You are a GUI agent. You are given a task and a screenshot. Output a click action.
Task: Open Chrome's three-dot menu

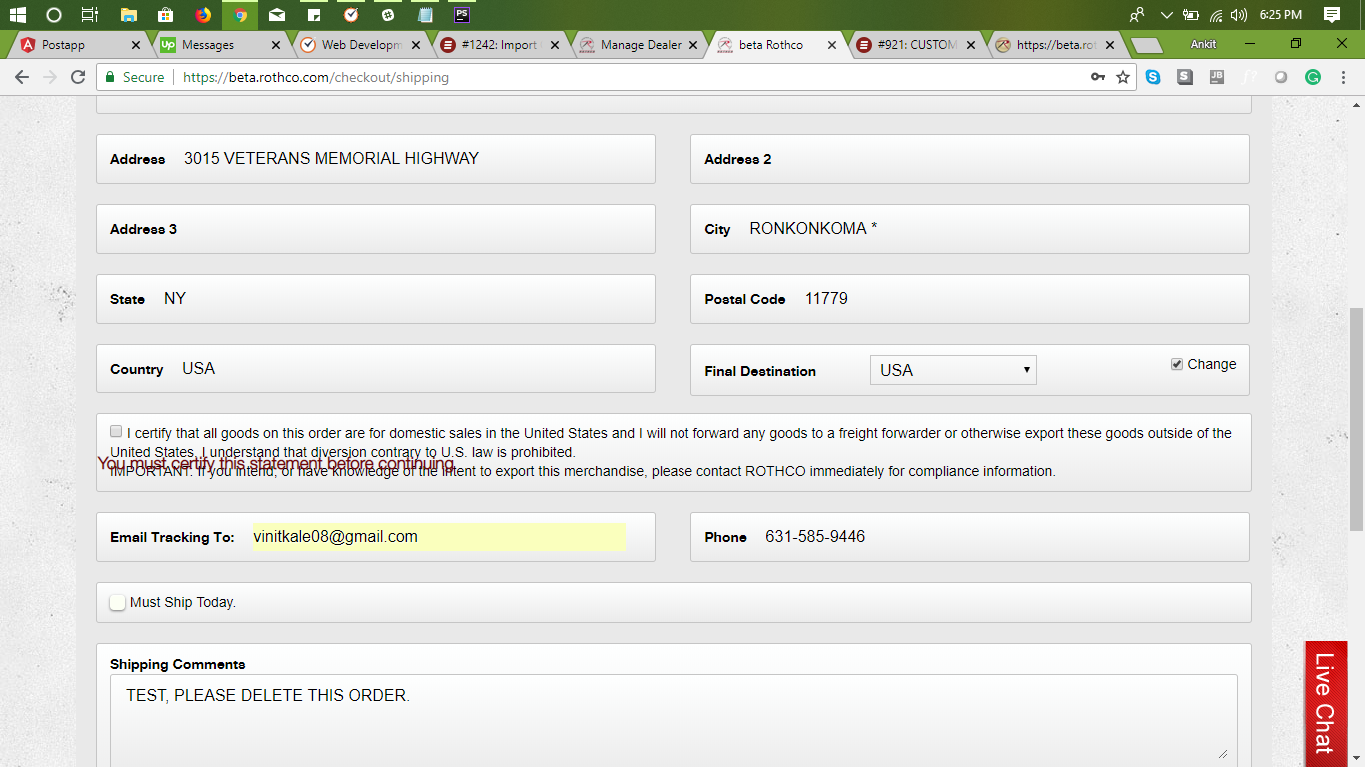tap(1344, 77)
